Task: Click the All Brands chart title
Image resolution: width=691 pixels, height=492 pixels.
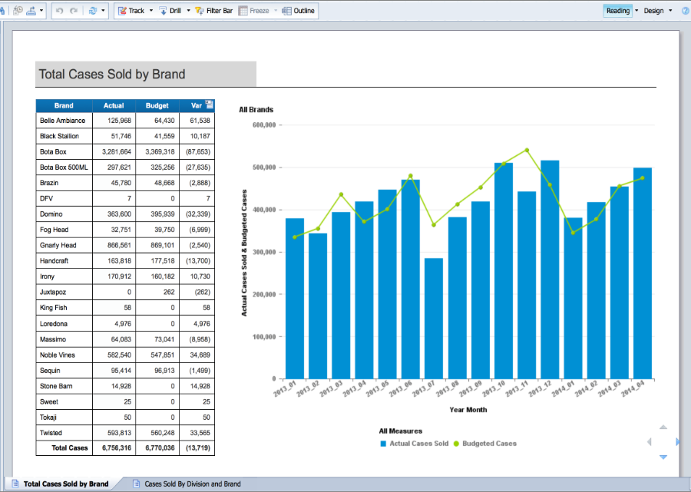Action: tap(256, 109)
